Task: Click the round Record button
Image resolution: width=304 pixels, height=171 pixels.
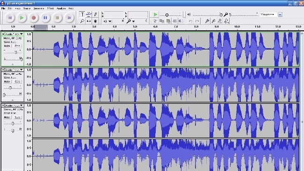Action: point(34,18)
